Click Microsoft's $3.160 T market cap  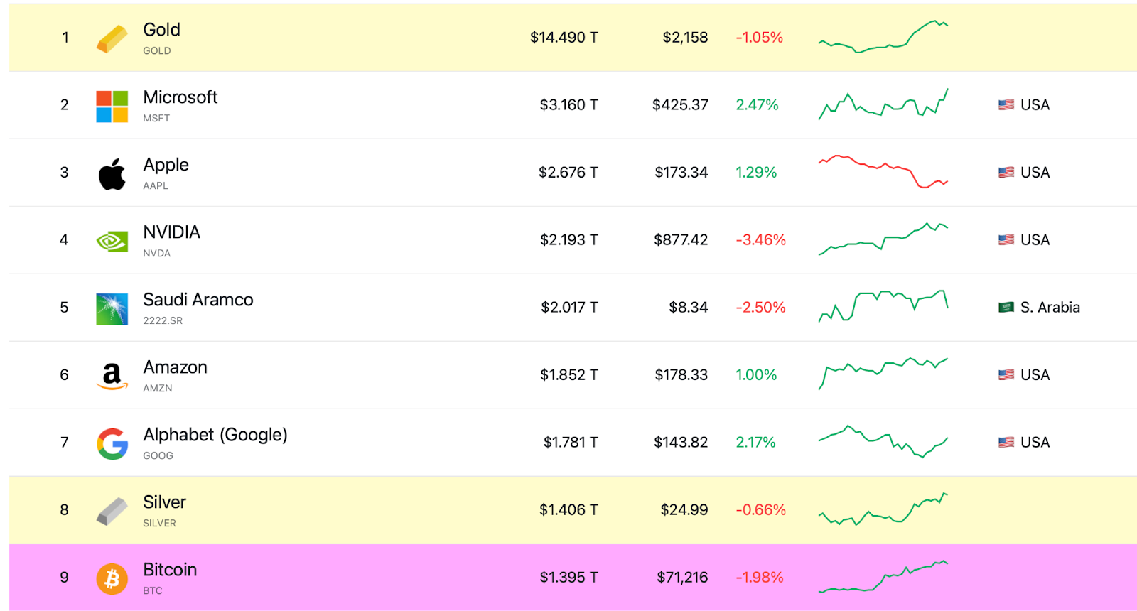568,104
